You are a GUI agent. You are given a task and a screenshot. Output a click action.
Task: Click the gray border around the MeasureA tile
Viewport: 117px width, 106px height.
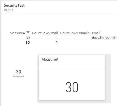pos(108,78)
